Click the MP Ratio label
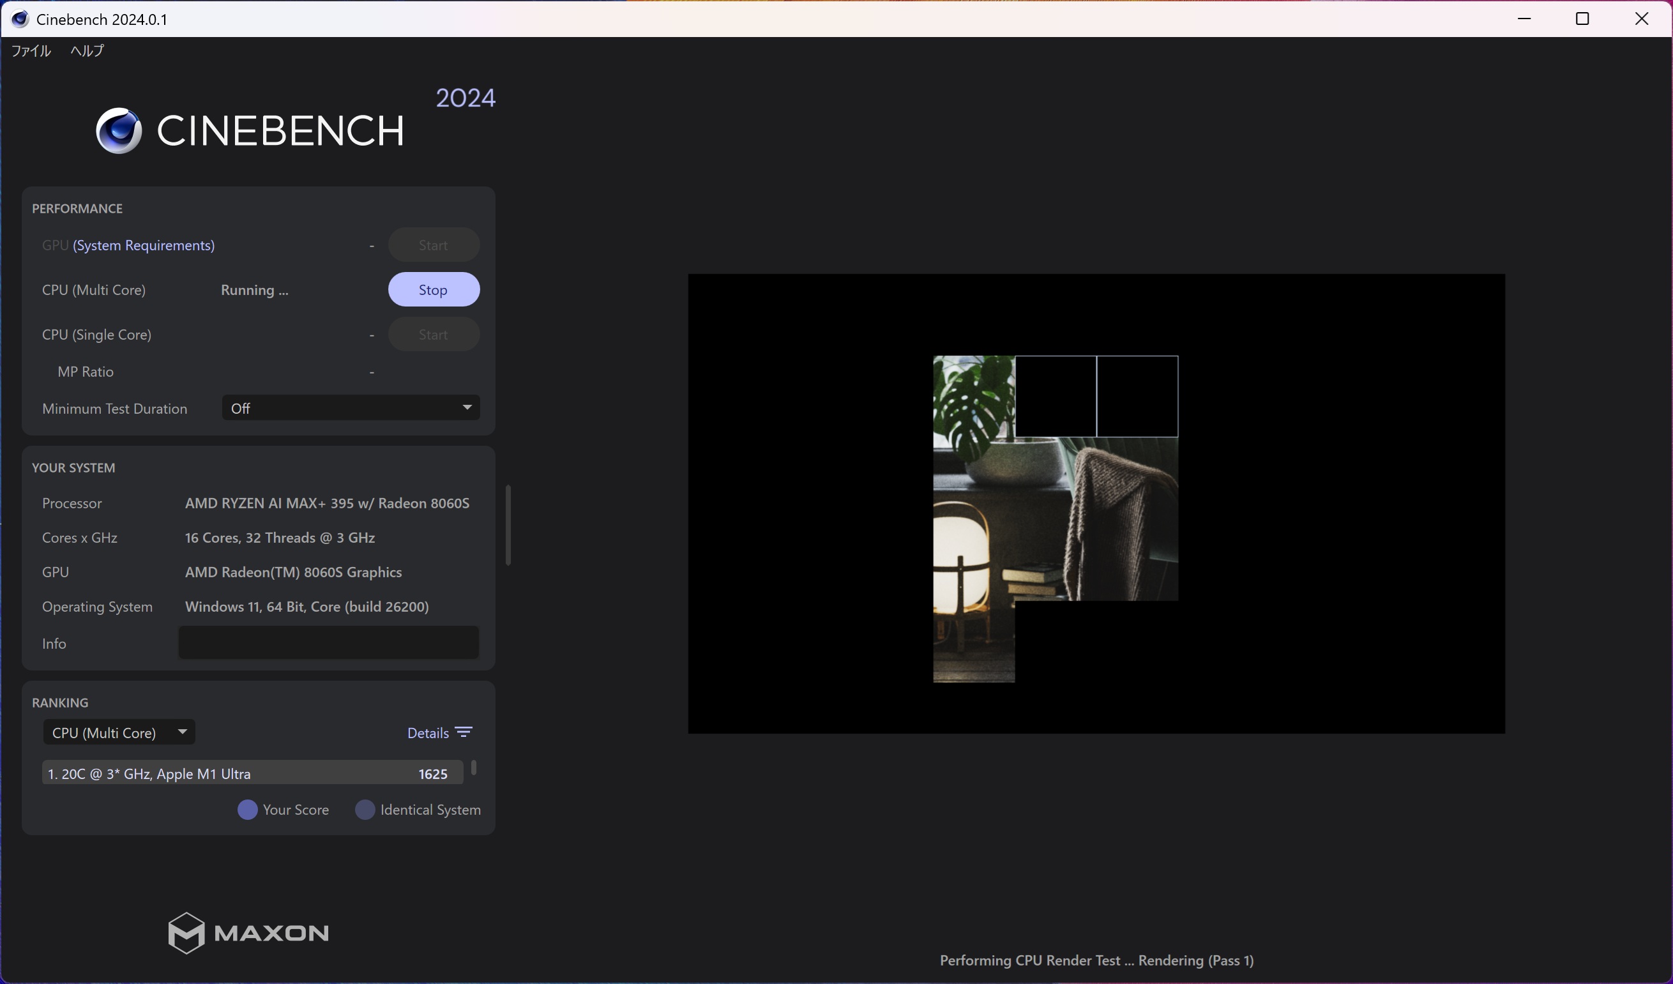This screenshot has width=1673, height=984. coord(86,371)
